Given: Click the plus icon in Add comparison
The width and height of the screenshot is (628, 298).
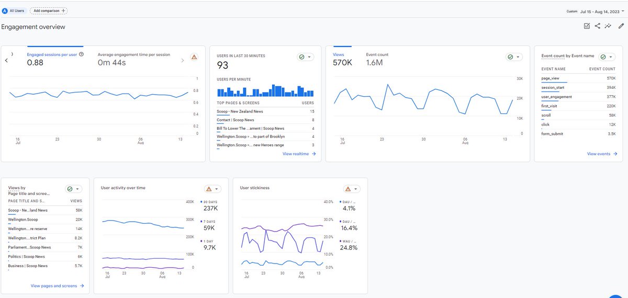Looking at the screenshot, I should coord(63,10).
